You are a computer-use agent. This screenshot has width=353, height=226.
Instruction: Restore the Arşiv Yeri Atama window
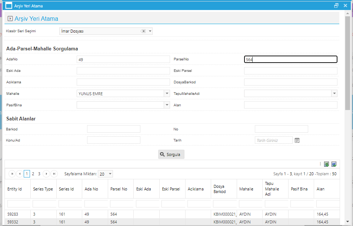click(x=336, y=6)
